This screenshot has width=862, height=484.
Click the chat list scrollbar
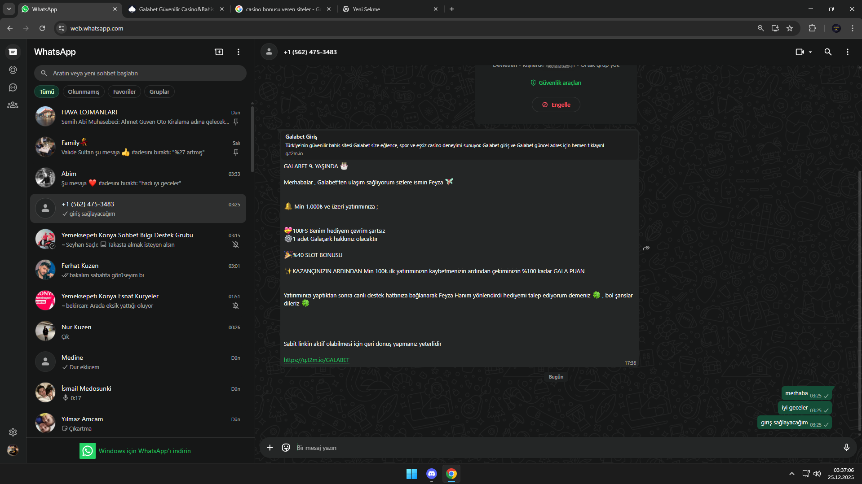(252, 139)
